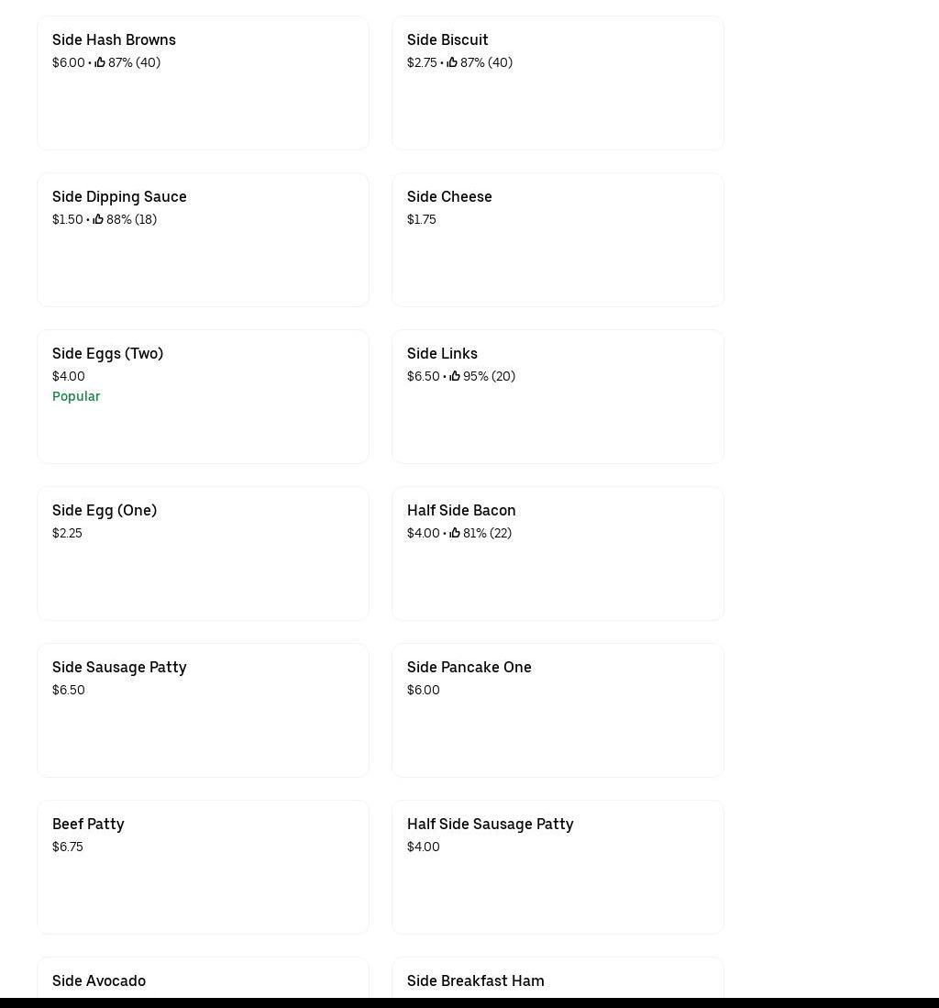Open the Beef Patty menu card

pos(203,867)
